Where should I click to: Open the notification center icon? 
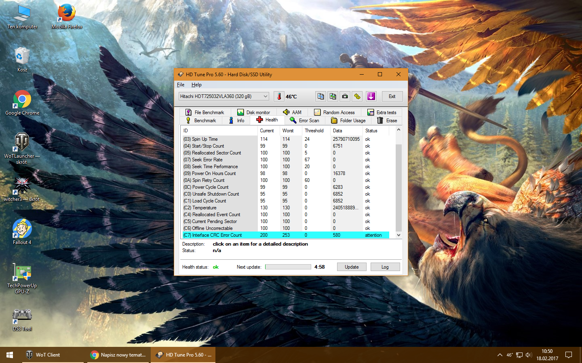point(569,355)
